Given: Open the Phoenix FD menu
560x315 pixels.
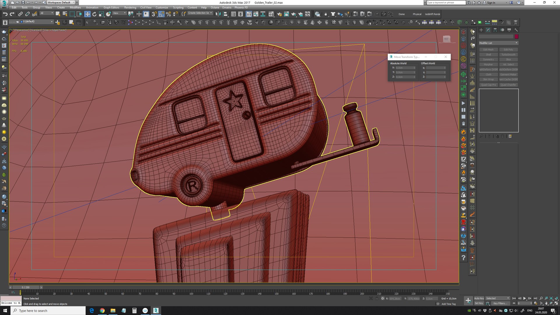Looking at the screenshot, I should click(241, 8).
